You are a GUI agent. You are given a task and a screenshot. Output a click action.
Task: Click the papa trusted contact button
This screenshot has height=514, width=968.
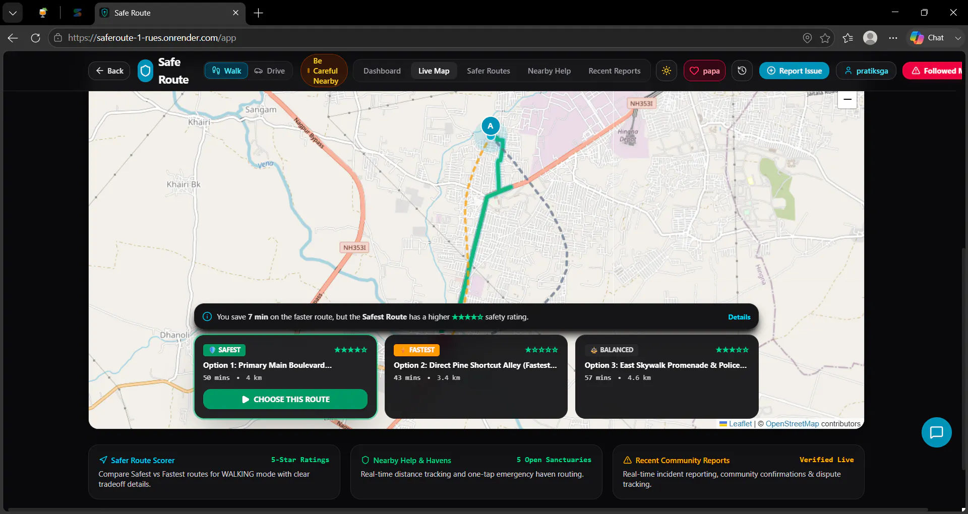pyautogui.click(x=704, y=71)
